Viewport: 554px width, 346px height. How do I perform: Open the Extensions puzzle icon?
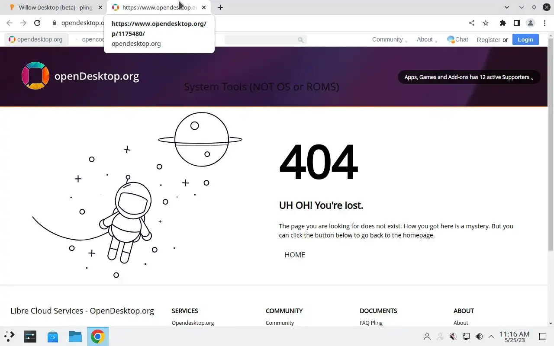click(502, 23)
